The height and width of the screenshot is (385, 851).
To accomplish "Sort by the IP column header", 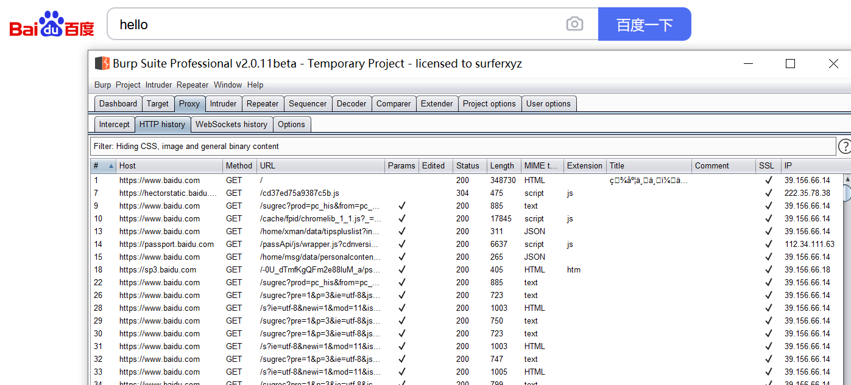I will click(812, 165).
